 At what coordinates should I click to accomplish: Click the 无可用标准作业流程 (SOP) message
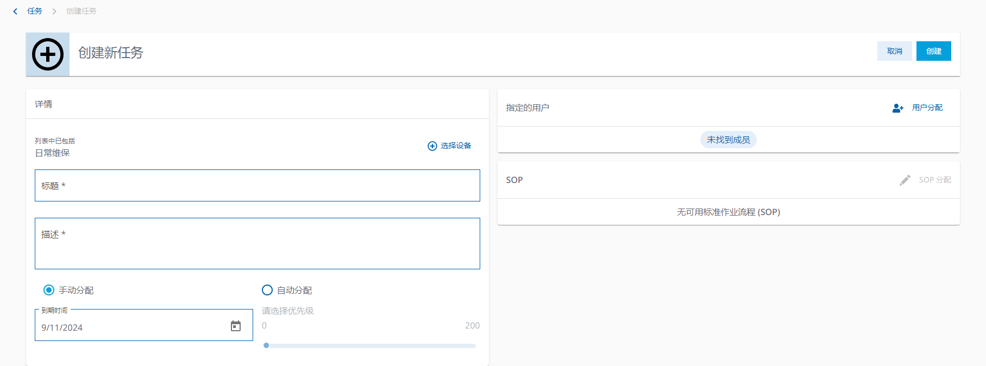728,212
